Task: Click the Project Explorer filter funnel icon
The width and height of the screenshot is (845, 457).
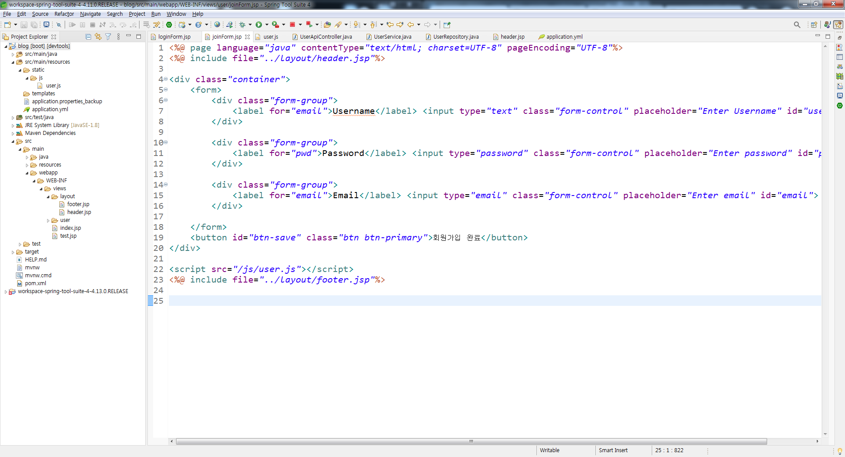Action: pos(108,36)
